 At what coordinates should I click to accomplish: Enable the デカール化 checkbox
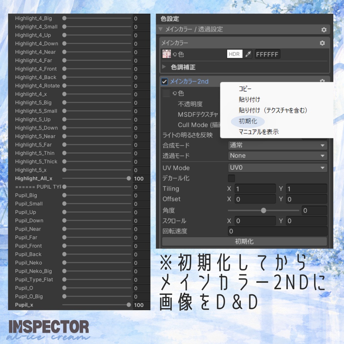[231, 178]
